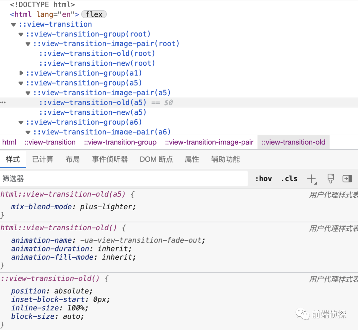
Task: Open the 事件侦听器 tab
Action: 110,159
